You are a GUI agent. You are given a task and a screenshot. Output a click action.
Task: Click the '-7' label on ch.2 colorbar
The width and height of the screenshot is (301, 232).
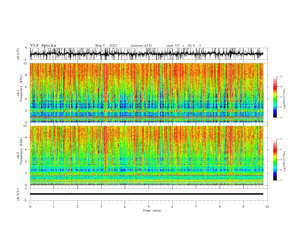[280, 180]
